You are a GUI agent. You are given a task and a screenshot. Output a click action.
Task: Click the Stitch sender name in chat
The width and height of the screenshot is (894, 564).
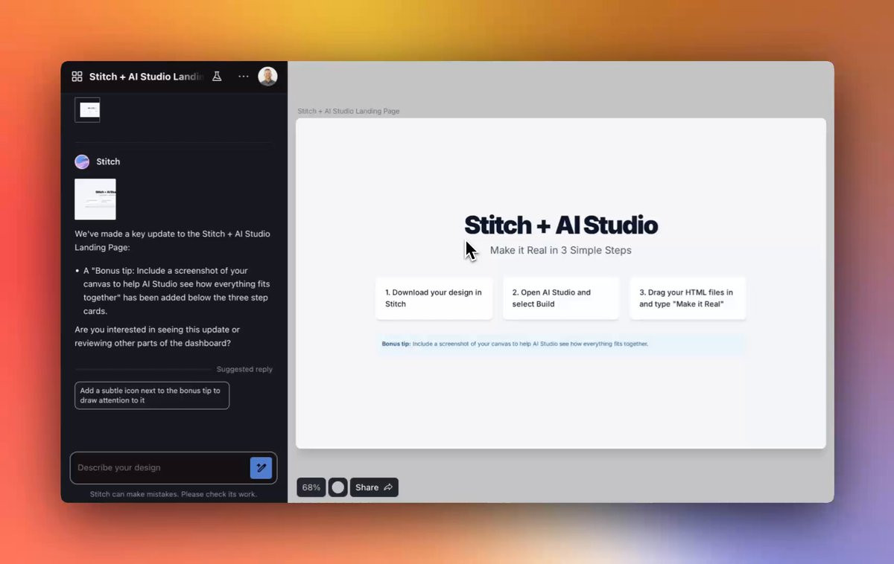coord(108,161)
